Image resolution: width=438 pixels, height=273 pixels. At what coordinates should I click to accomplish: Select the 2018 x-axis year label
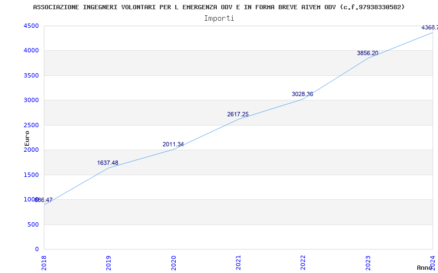pyautogui.click(x=44, y=263)
